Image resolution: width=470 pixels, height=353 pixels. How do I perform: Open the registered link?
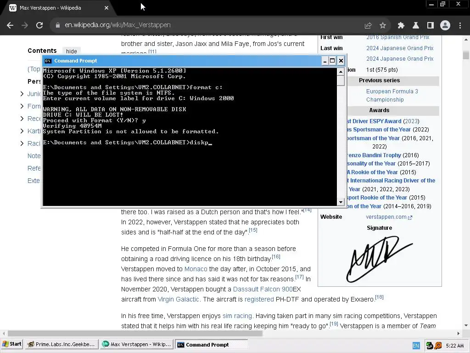[259, 299]
